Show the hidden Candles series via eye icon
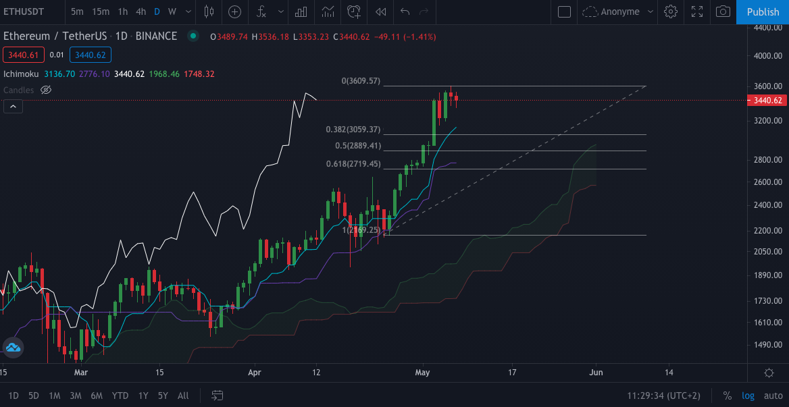 [x=46, y=90]
